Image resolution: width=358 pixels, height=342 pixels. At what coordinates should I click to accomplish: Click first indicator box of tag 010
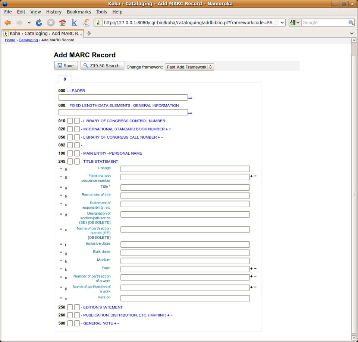coord(70,121)
